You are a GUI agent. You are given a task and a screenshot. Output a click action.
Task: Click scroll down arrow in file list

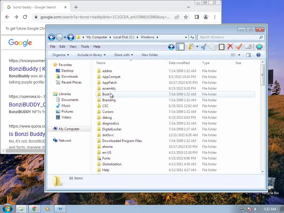[x=263, y=171]
